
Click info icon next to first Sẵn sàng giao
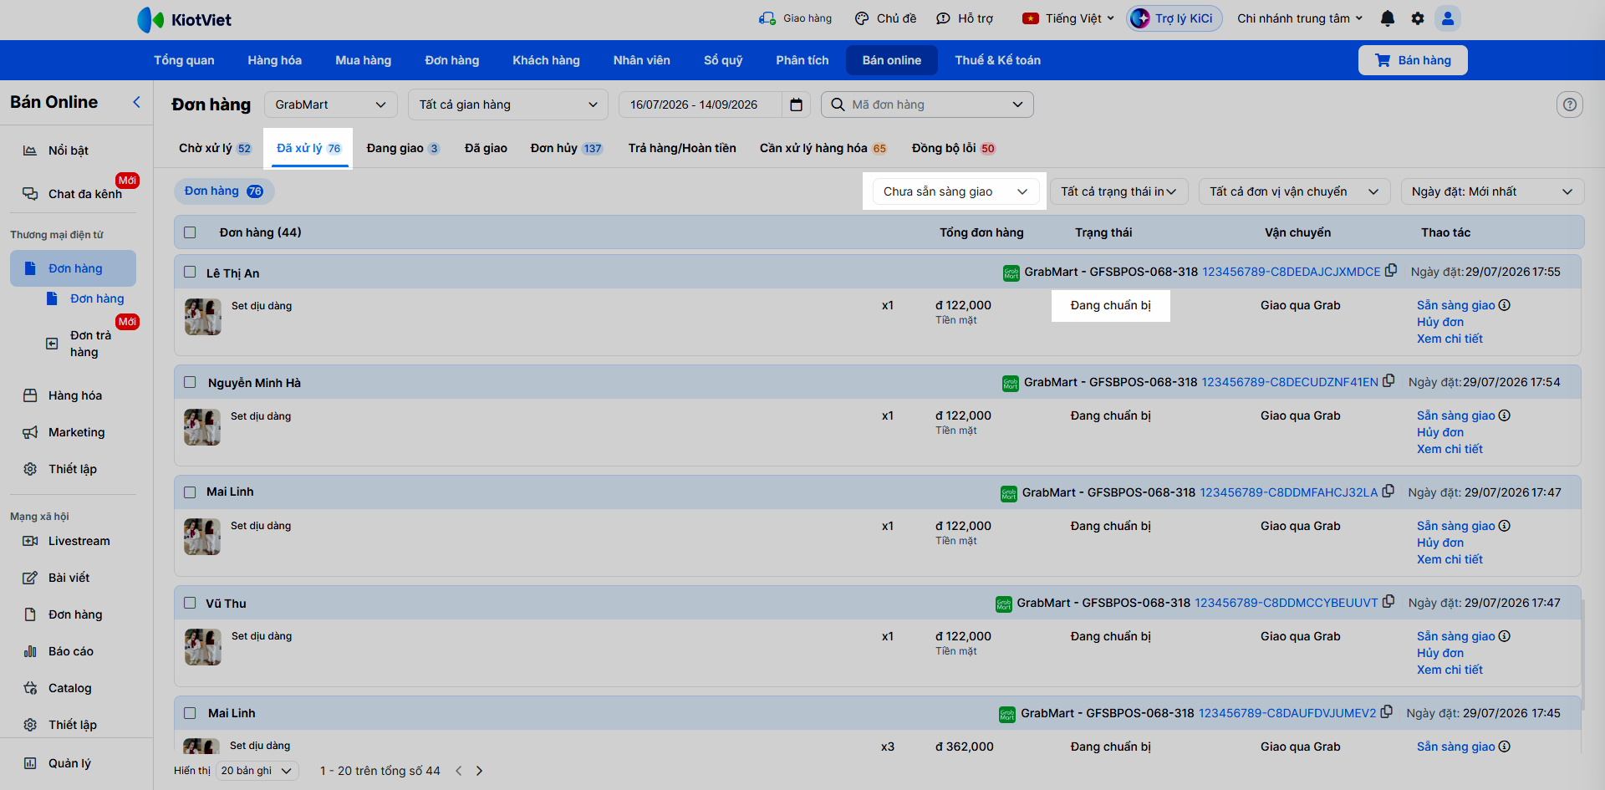click(1505, 305)
